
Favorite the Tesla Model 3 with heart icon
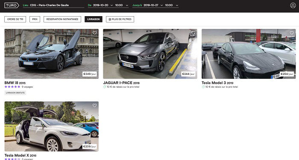pyautogui.click(x=292, y=33)
